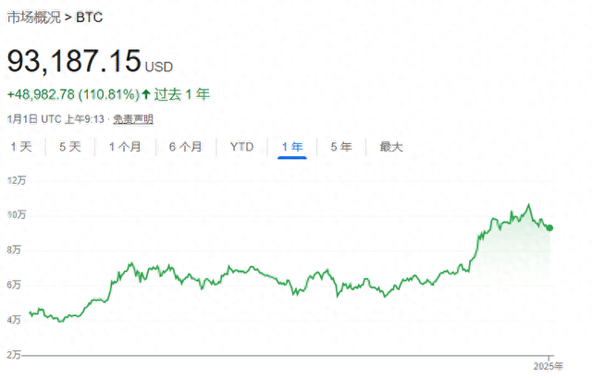Select the 1 天 time range tab
Image resolution: width=592 pixels, height=378 pixels.
[21, 147]
